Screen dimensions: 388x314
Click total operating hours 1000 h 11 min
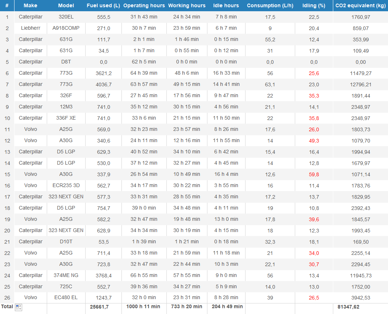pyautogui.click(x=143, y=307)
